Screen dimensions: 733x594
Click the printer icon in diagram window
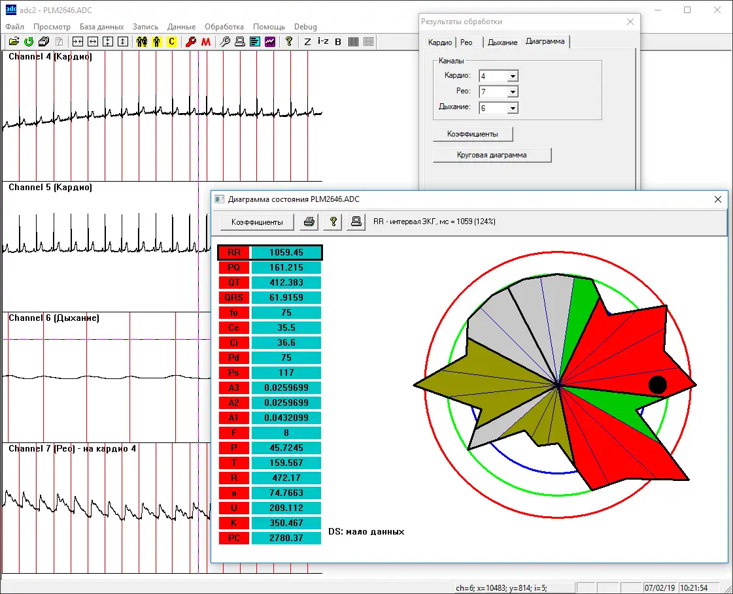(310, 222)
